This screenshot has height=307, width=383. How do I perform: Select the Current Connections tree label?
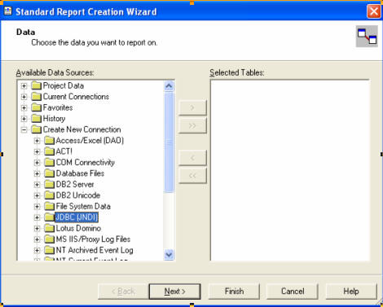coord(76,96)
